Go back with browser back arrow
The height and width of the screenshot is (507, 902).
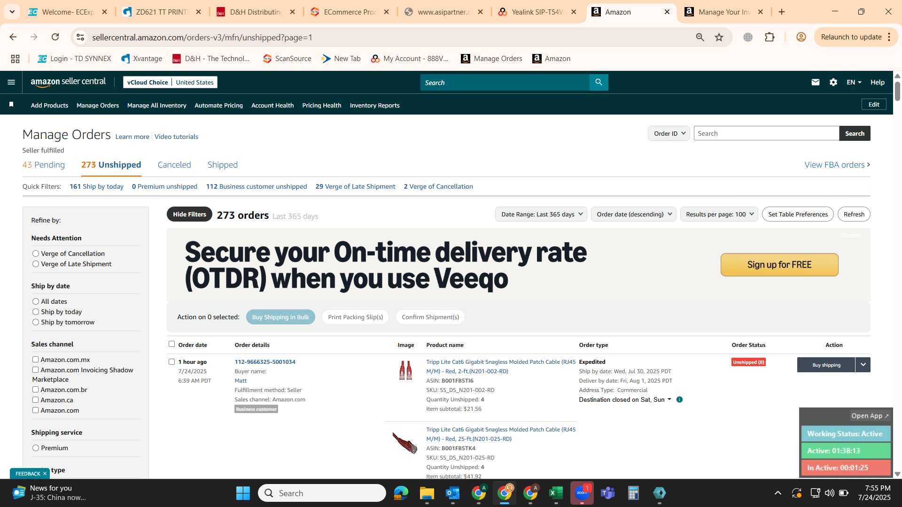13,37
